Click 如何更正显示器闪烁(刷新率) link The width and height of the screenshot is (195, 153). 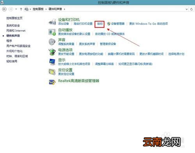(135, 64)
